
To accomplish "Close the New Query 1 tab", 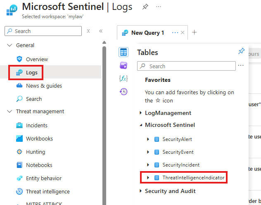I will click(183, 33).
